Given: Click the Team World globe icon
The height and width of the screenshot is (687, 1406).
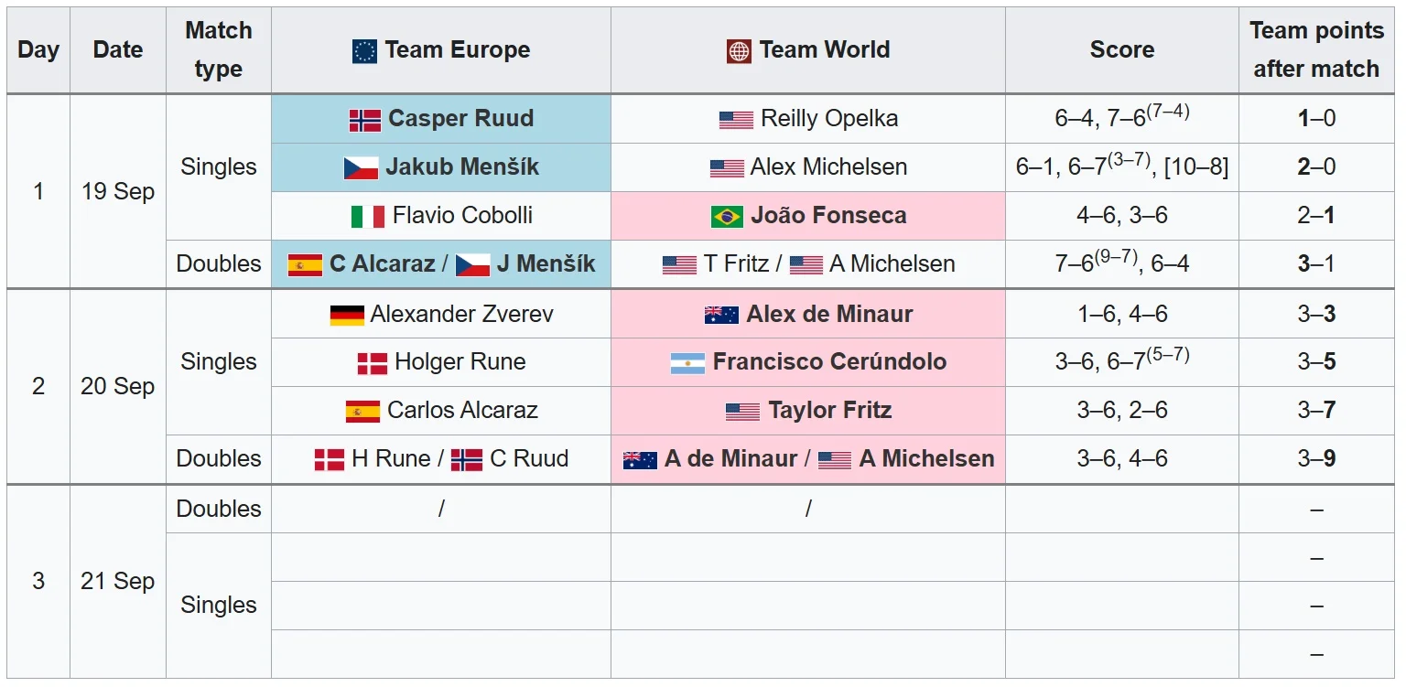Looking at the screenshot, I should [739, 51].
